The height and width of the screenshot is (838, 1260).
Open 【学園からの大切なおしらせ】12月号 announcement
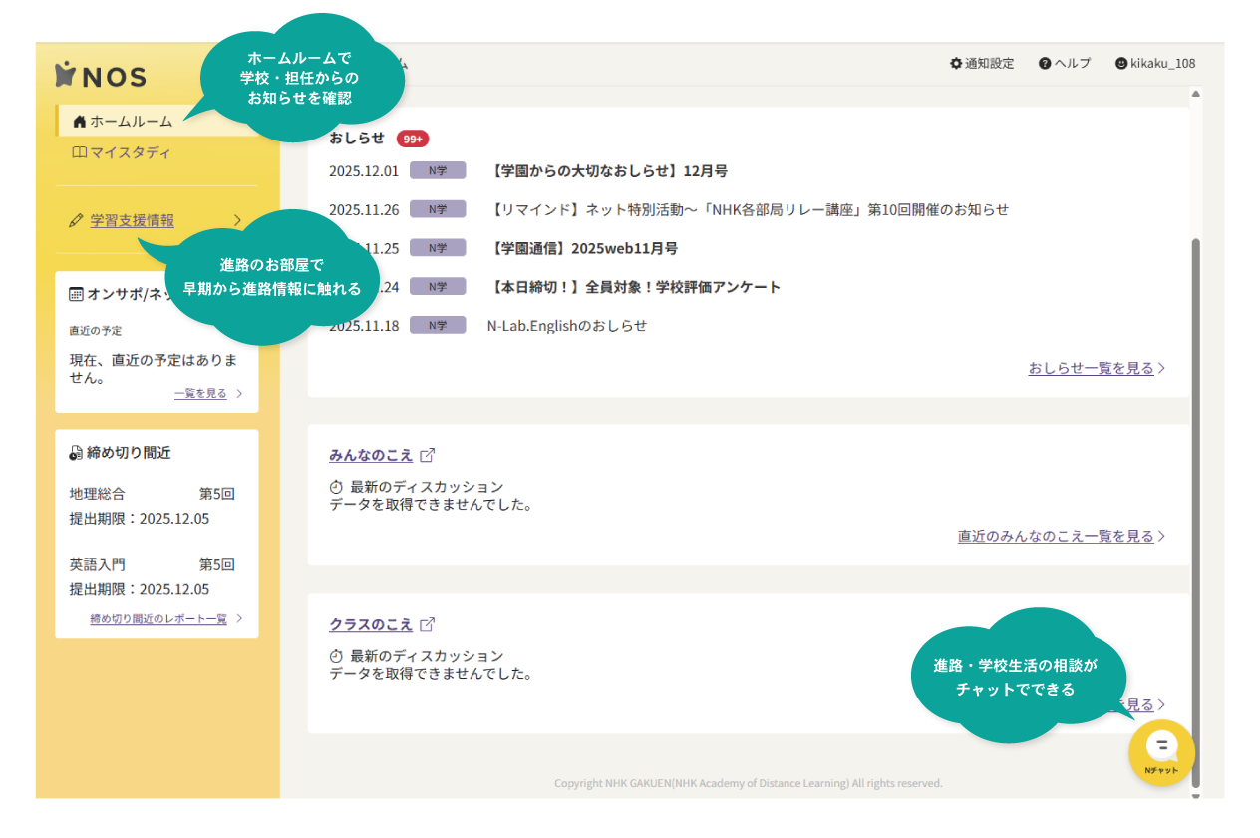pos(608,171)
